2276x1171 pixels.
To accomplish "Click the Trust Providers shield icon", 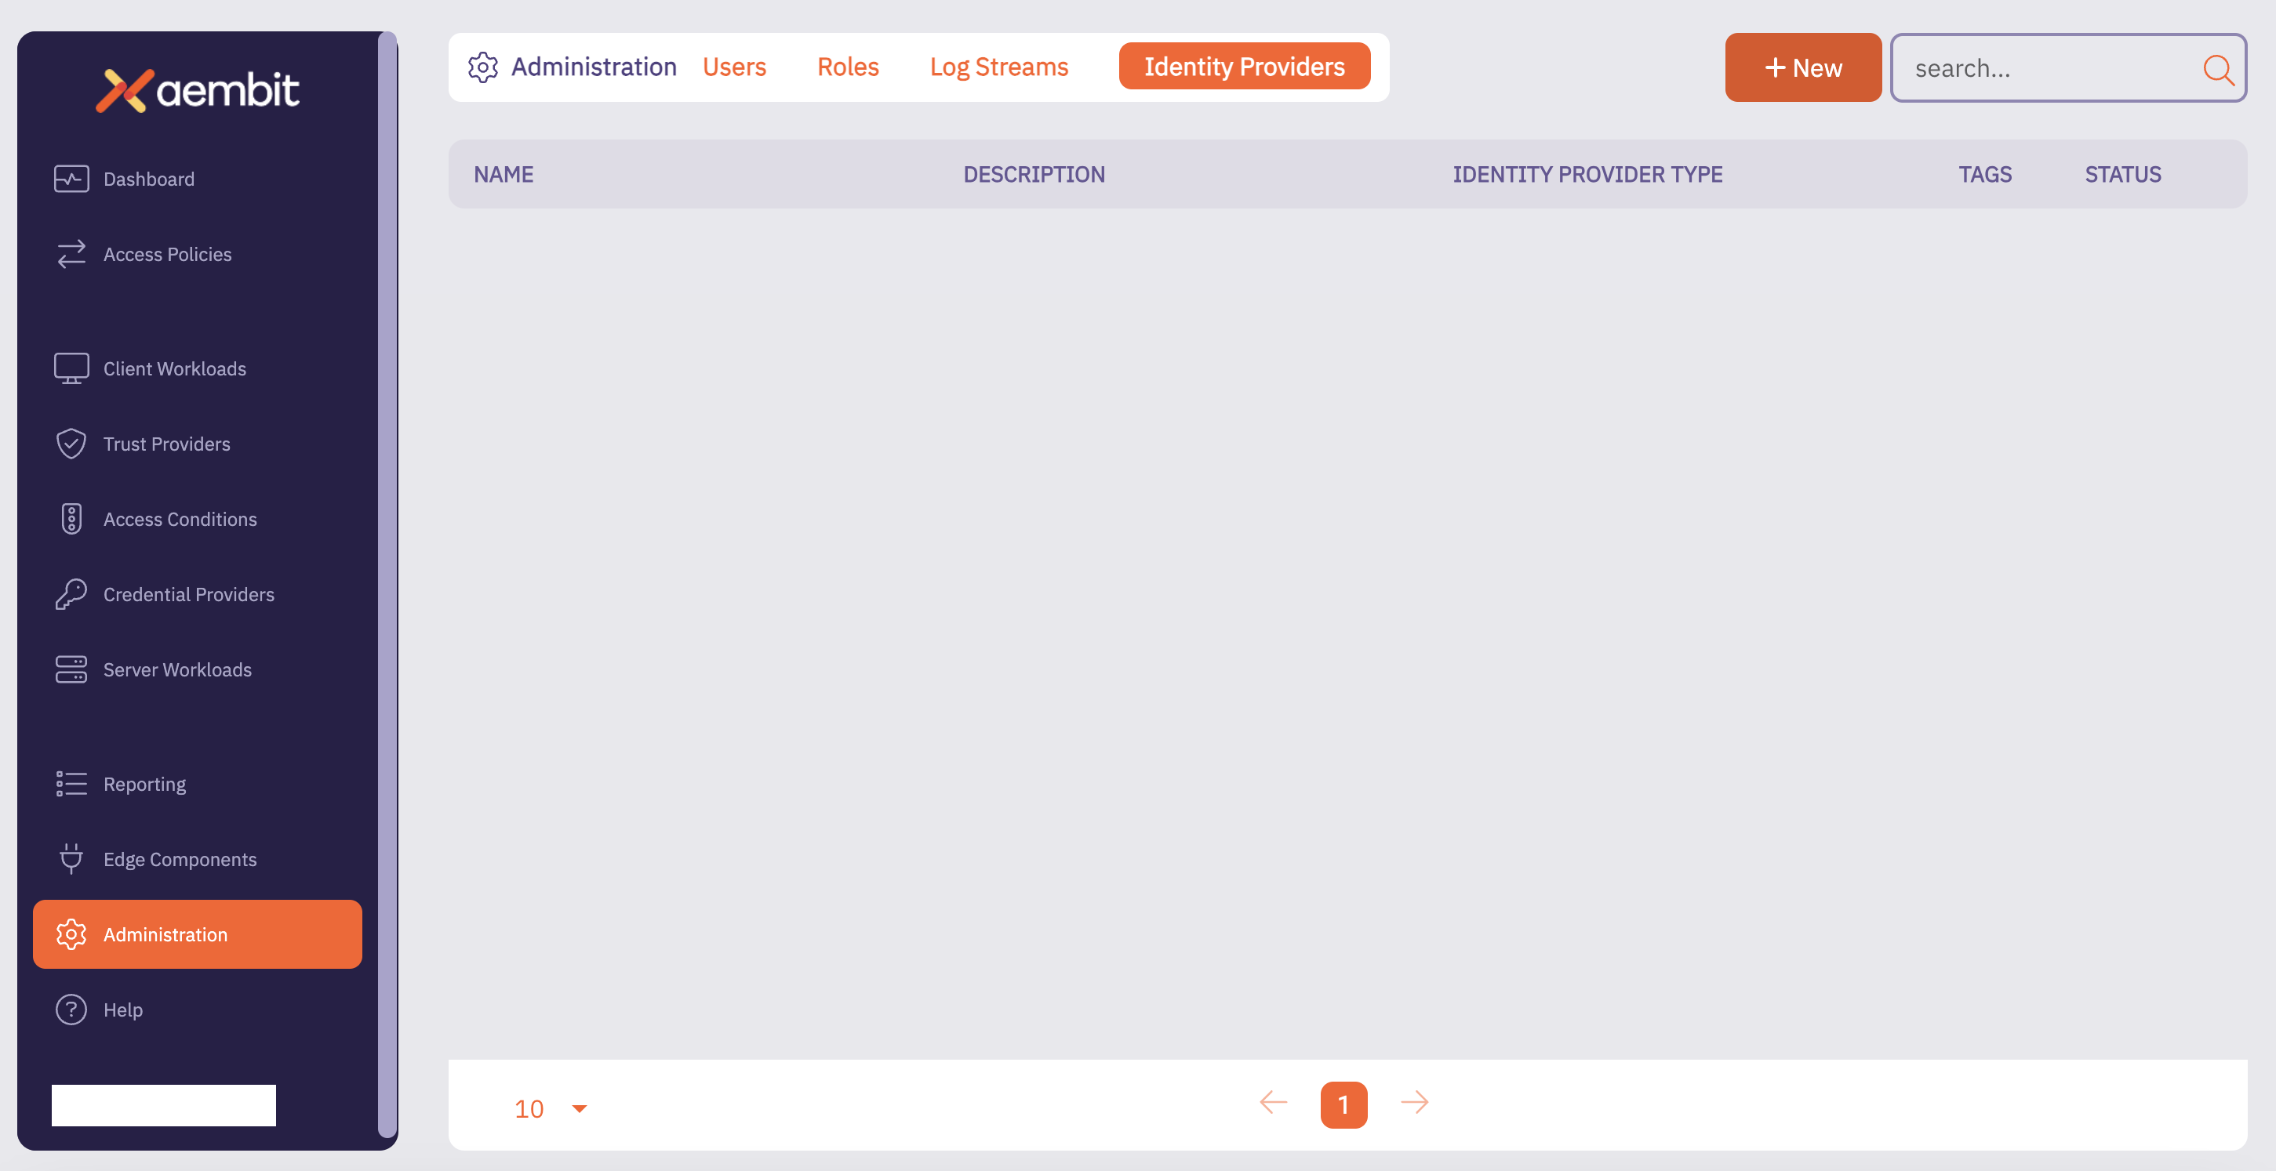I will pos(71,444).
